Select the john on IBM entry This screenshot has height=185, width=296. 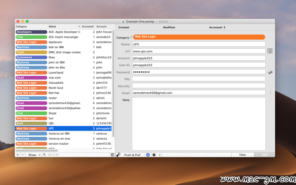[x=63, y=62]
